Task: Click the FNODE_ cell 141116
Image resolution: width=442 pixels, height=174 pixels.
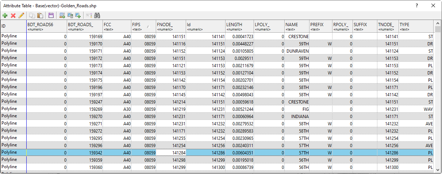Action: pyautogui.click(x=171, y=44)
